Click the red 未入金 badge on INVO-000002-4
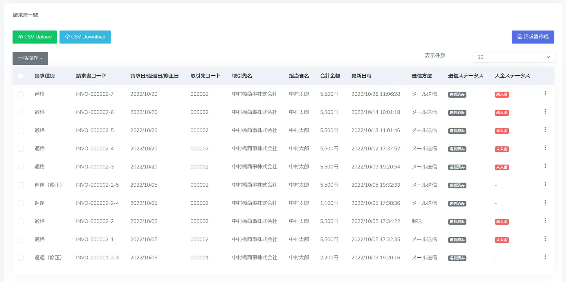 click(502, 149)
